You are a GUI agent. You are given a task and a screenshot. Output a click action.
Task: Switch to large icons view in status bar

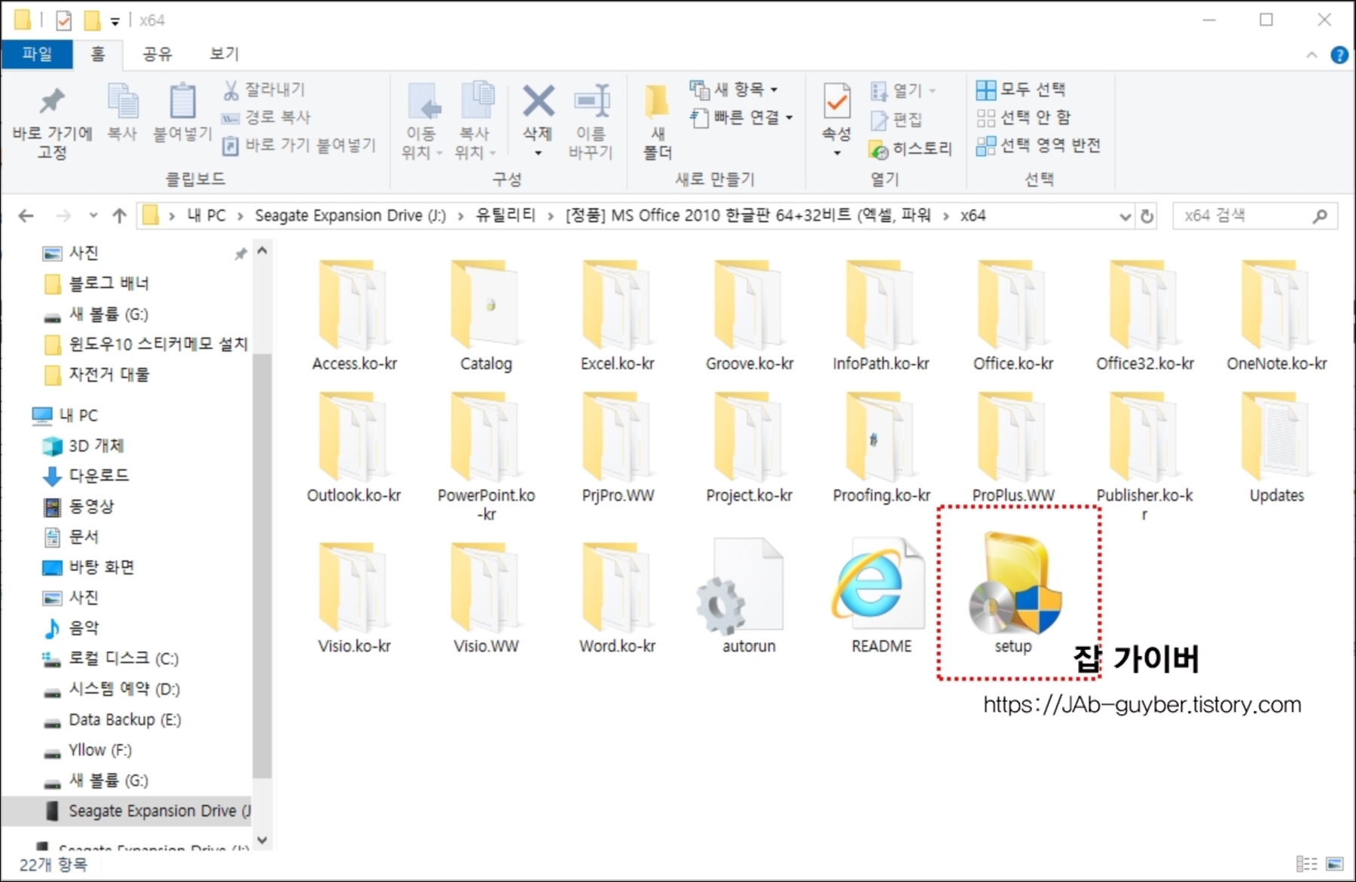tap(1334, 864)
